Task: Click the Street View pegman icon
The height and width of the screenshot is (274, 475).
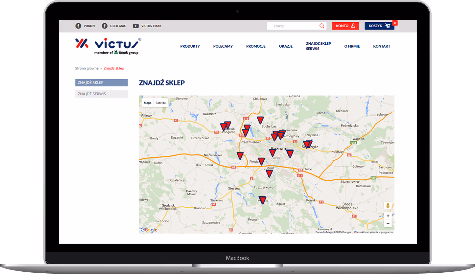Action: (x=388, y=206)
